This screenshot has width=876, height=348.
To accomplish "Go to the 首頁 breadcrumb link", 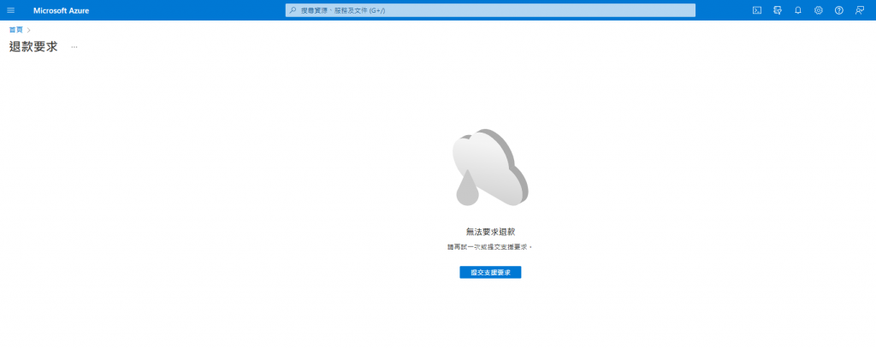I will 16,30.
